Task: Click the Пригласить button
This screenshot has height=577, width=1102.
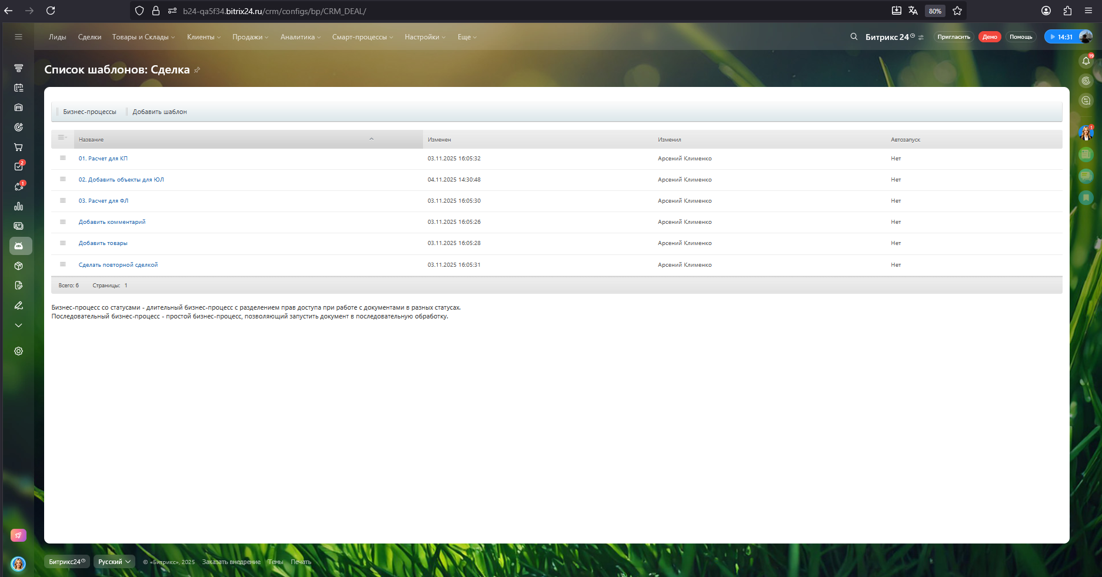Action: (x=954, y=37)
